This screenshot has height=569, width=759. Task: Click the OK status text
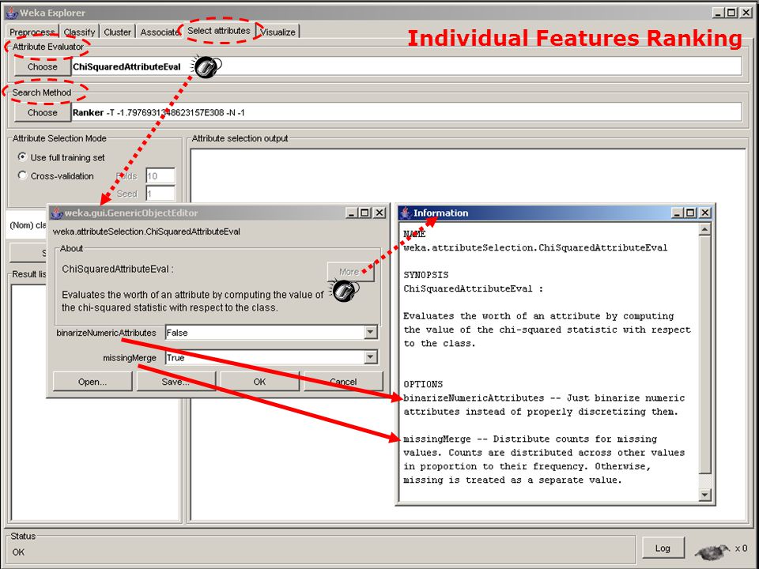click(18, 552)
